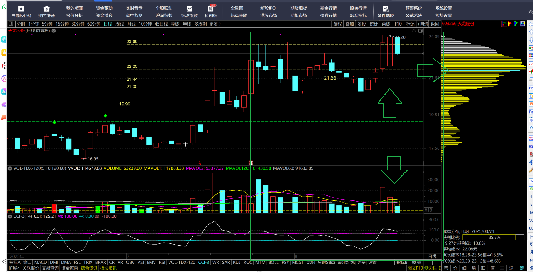This screenshot has height=272, width=533.
Task: Collapse the 侧边栏 sidebar toggle
Action: coord(433,268)
